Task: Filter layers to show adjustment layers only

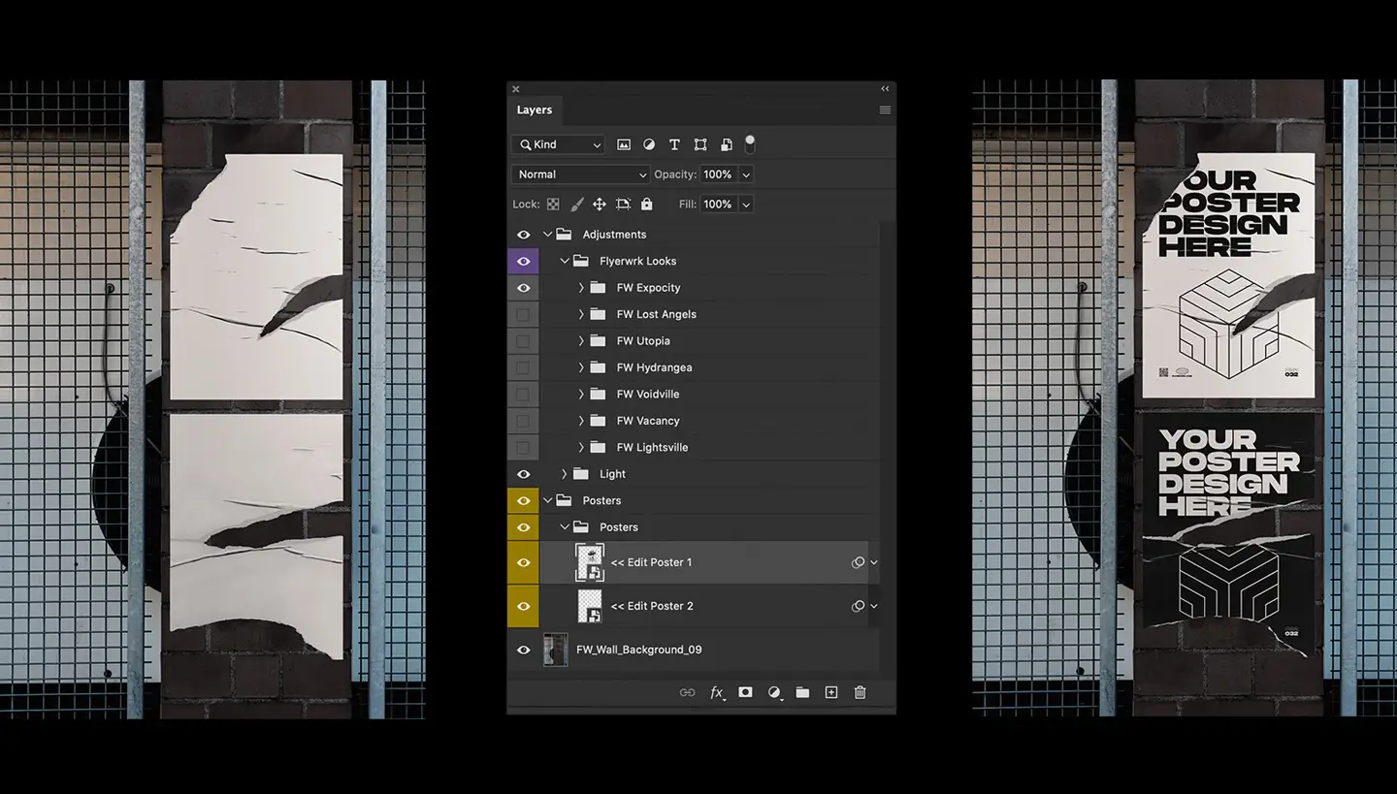Action: 649,144
